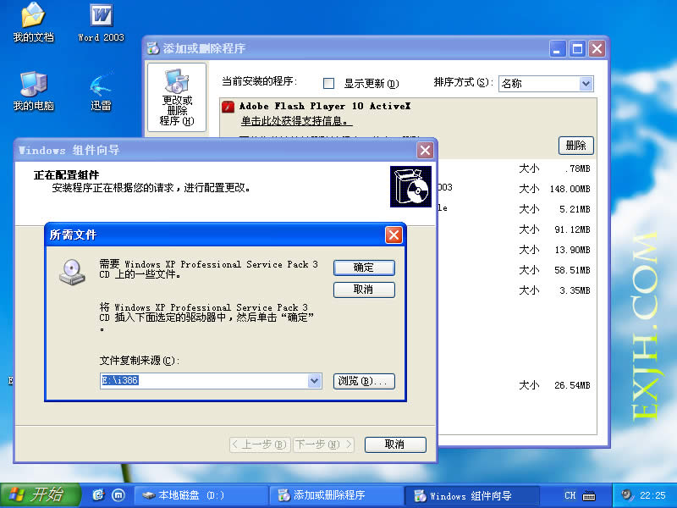Expand the 文件复制来源 dropdown arrow
The height and width of the screenshot is (508, 677).
pyautogui.click(x=314, y=381)
